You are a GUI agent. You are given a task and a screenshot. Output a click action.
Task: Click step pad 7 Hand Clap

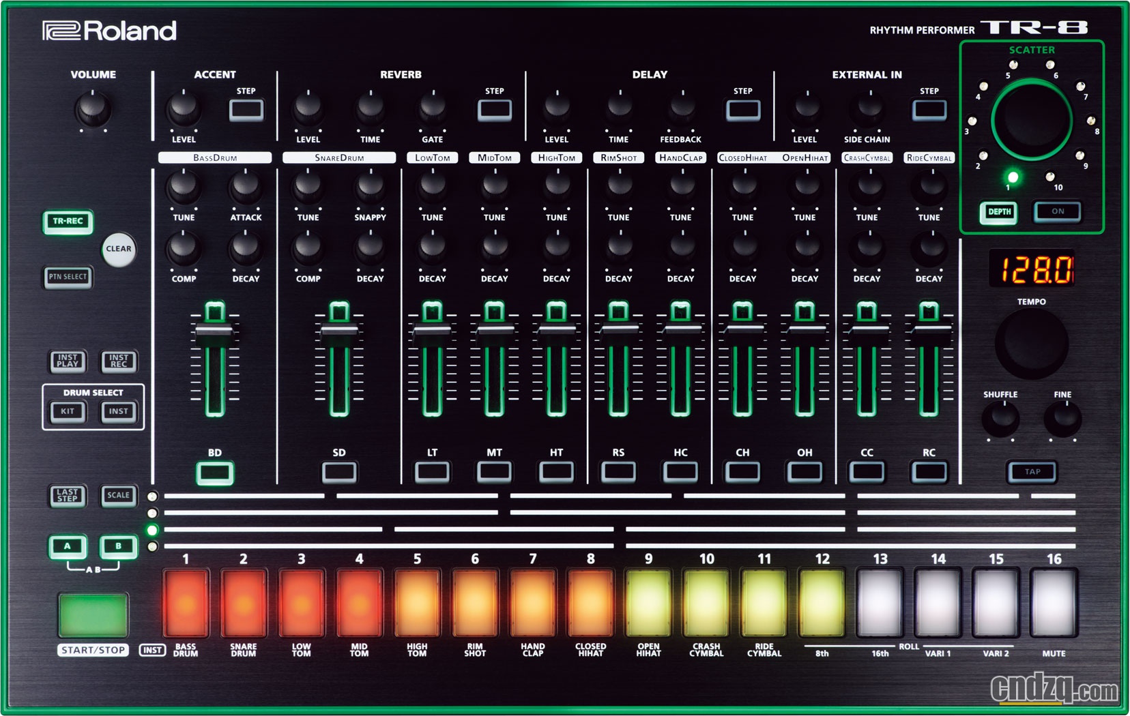tap(533, 603)
